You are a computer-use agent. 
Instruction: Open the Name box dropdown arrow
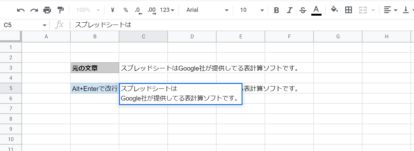tap(44, 25)
